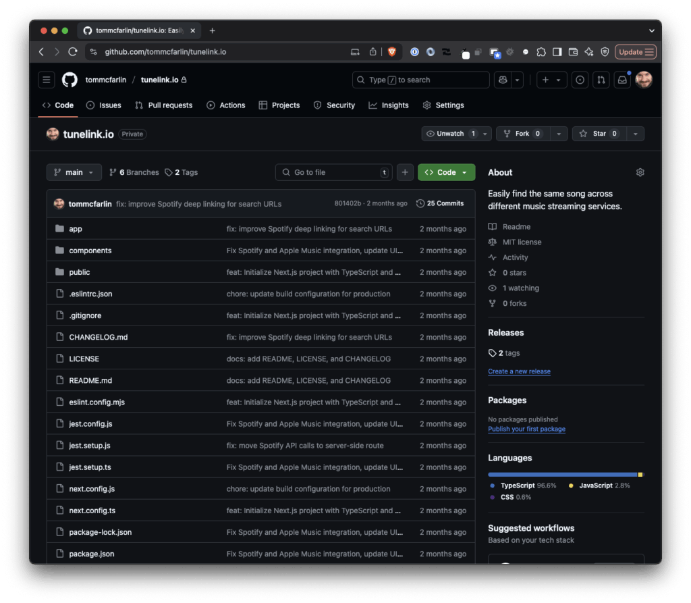Open latest commit hash 801402b
691x603 pixels.
point(348,203)
